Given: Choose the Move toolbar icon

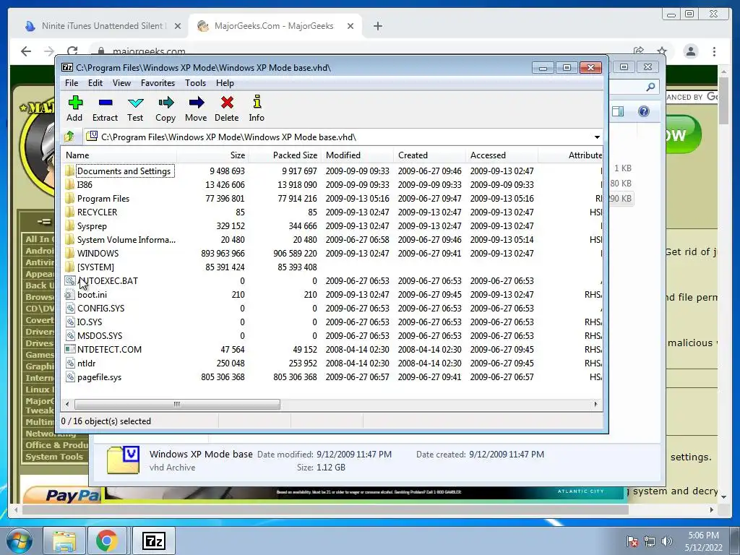Looking at the screenshot, I should point(197,103).
